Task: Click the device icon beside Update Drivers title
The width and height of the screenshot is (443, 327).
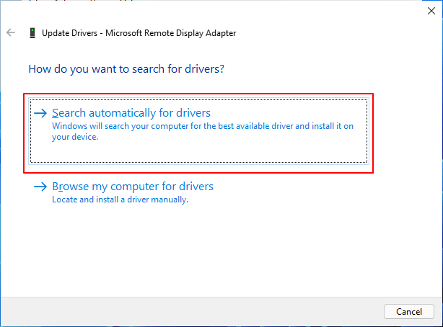Action: pyautogui.click(x=32, y=33)
